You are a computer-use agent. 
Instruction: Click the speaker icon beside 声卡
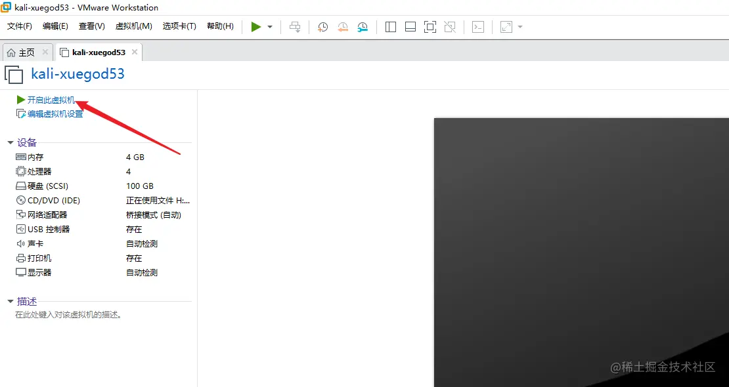[20, 243]
